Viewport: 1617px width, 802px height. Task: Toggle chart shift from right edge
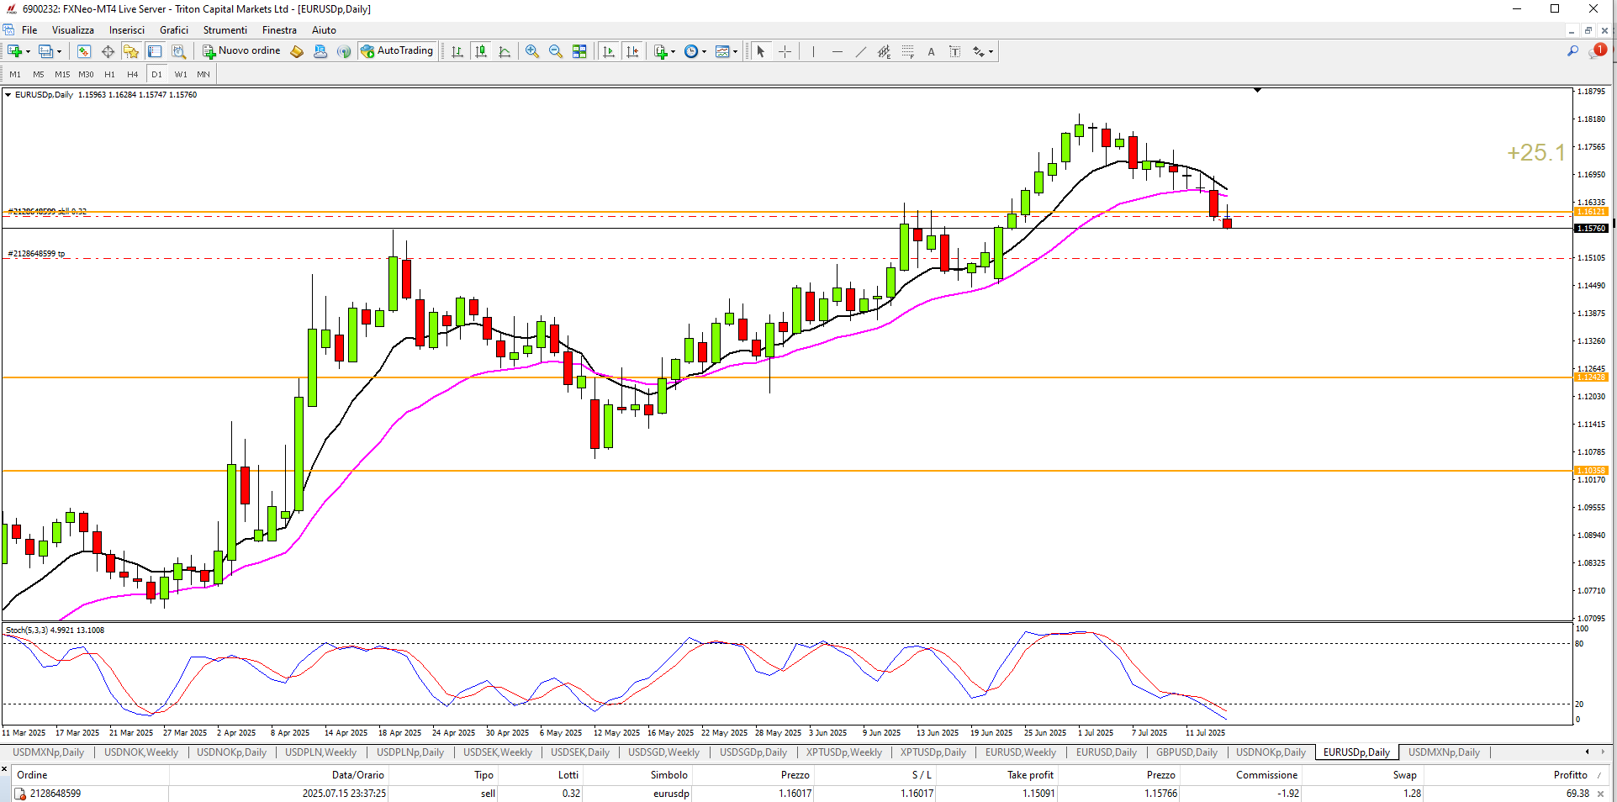(632, 51)
